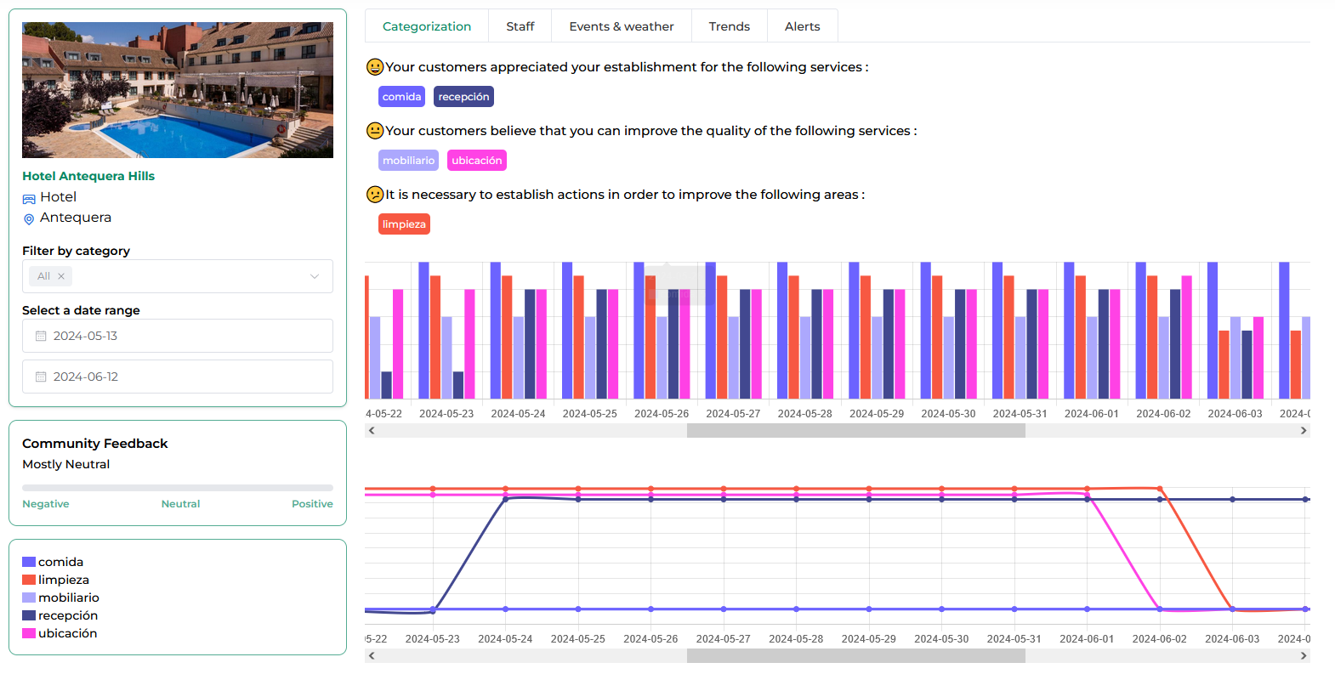Click the mobiliario service tag
This screenshot has height=674, width=1335.
coord(408,161)
